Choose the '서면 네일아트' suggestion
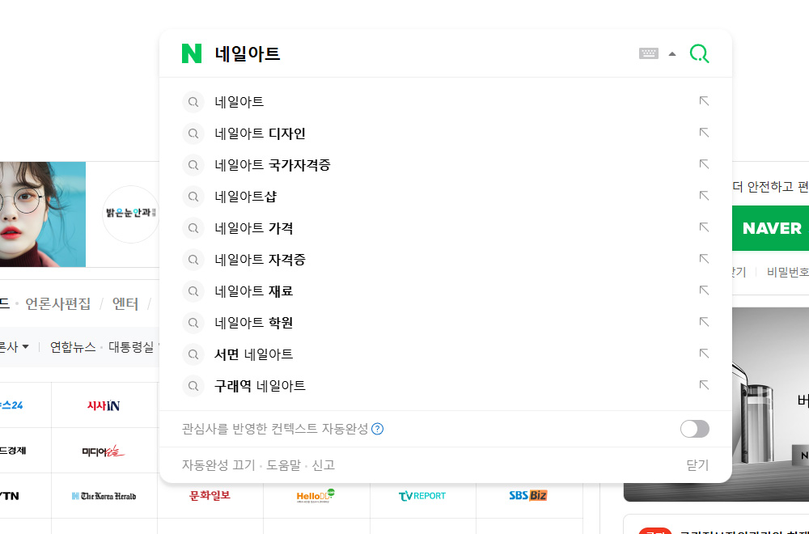This screenshot has height=534, width=809. click(x=254, y=354)
